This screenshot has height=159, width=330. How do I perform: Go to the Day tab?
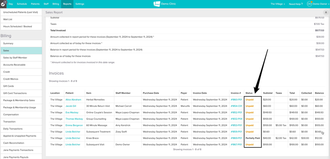pos(11,4)
